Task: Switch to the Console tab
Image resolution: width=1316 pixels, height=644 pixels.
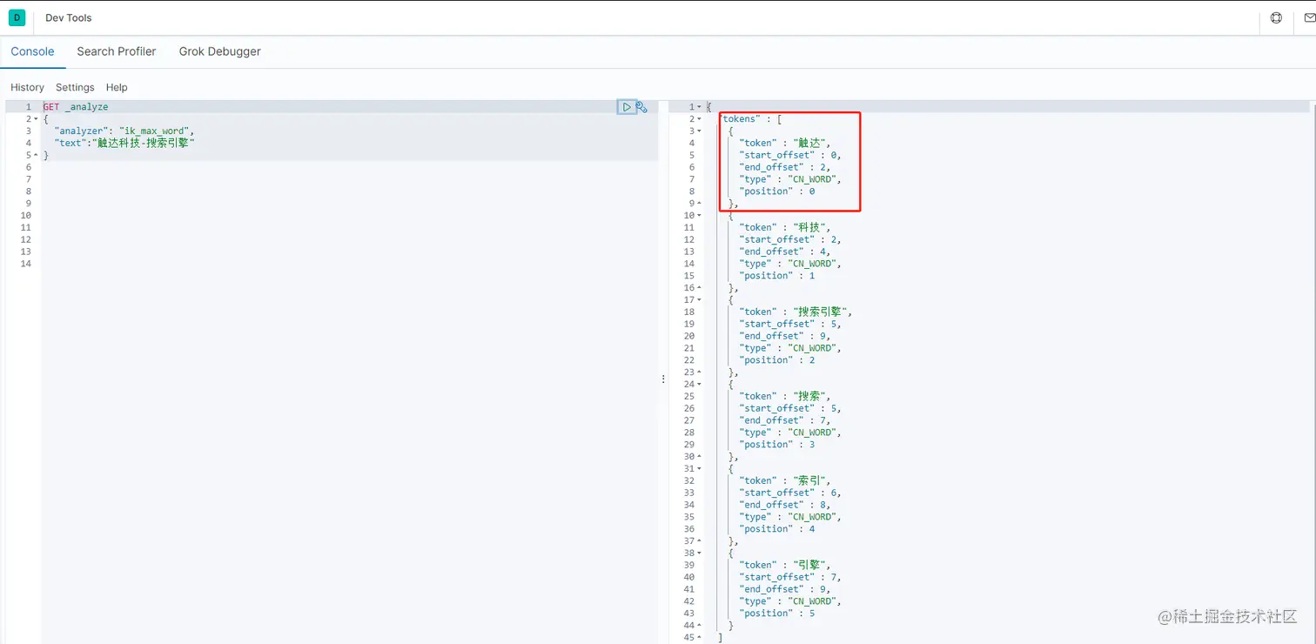Action: pyautogui.click(x=32, y=51)
